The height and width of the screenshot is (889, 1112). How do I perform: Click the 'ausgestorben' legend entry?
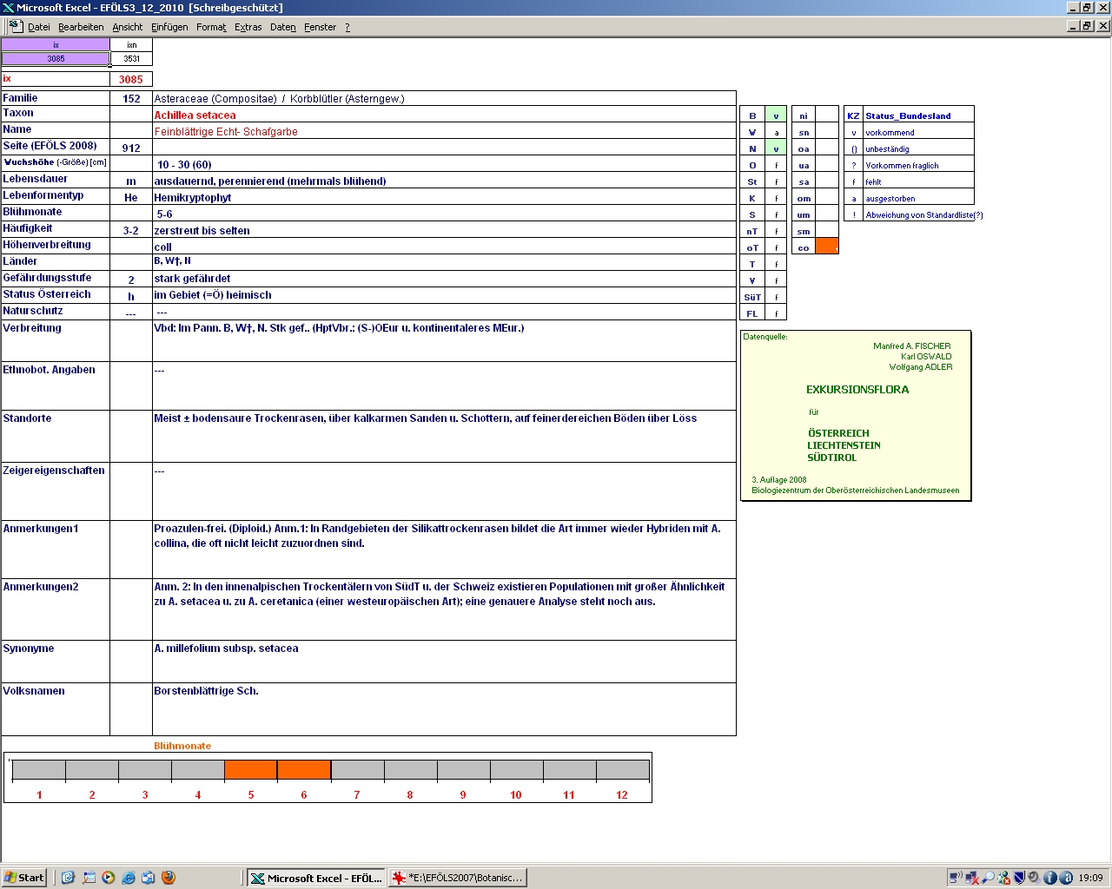pos(890,198)
